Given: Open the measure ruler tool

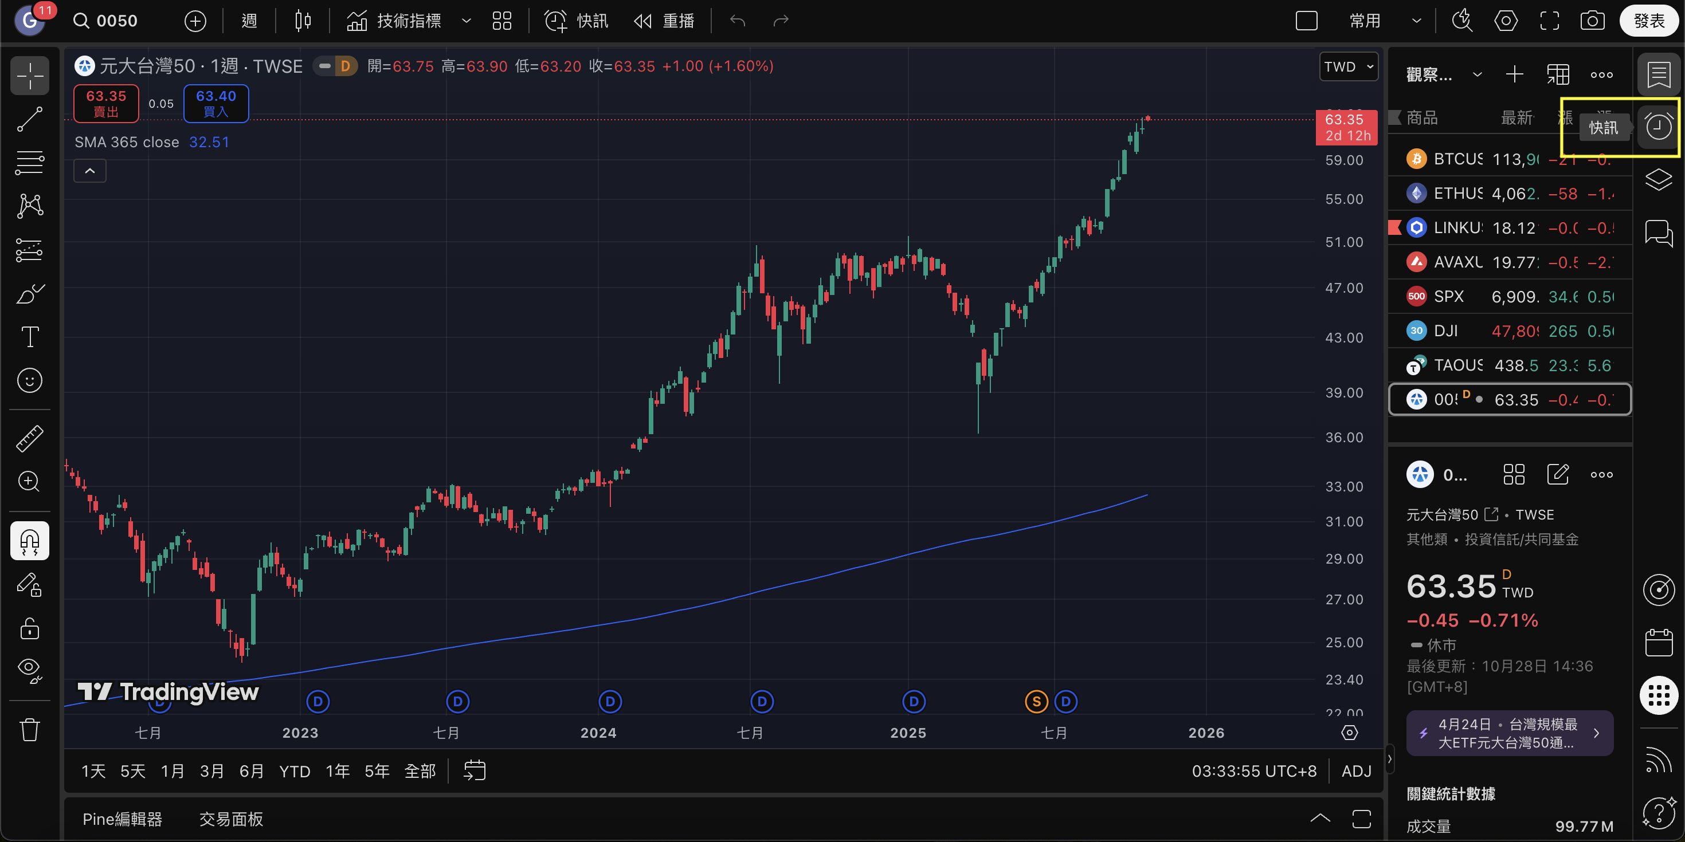Looking at the screenshot, I should (29, 439).
